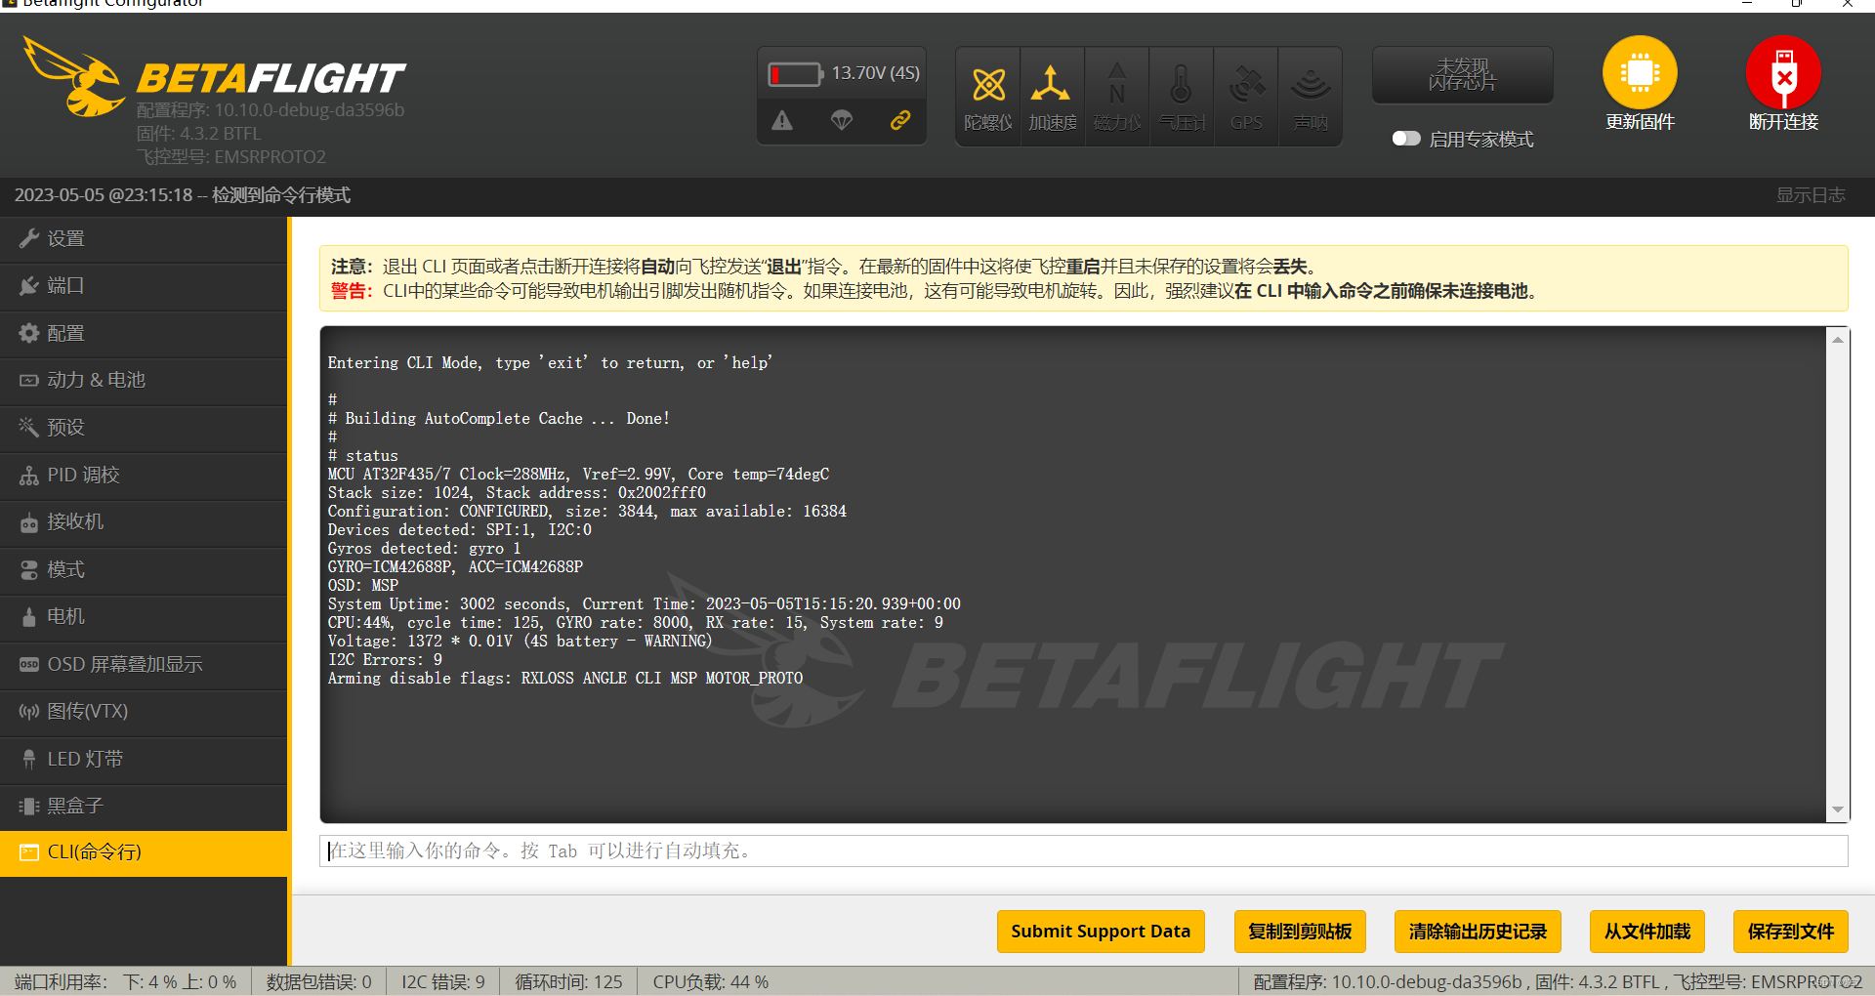The height and width of the screenshot is (996, 1875).
Task: Open the 黑盒子 blackbox tab
Action: click(144, 807)
